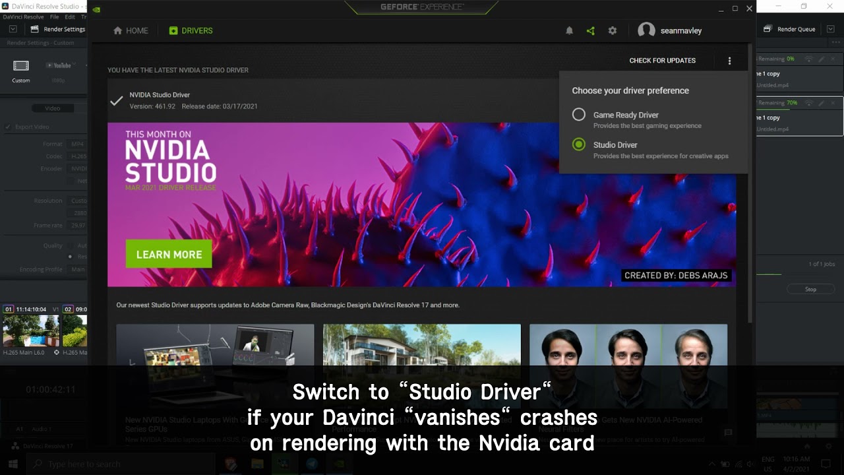Open the Edit menu in DaVinci Resolve

click(x=70, y=16)
